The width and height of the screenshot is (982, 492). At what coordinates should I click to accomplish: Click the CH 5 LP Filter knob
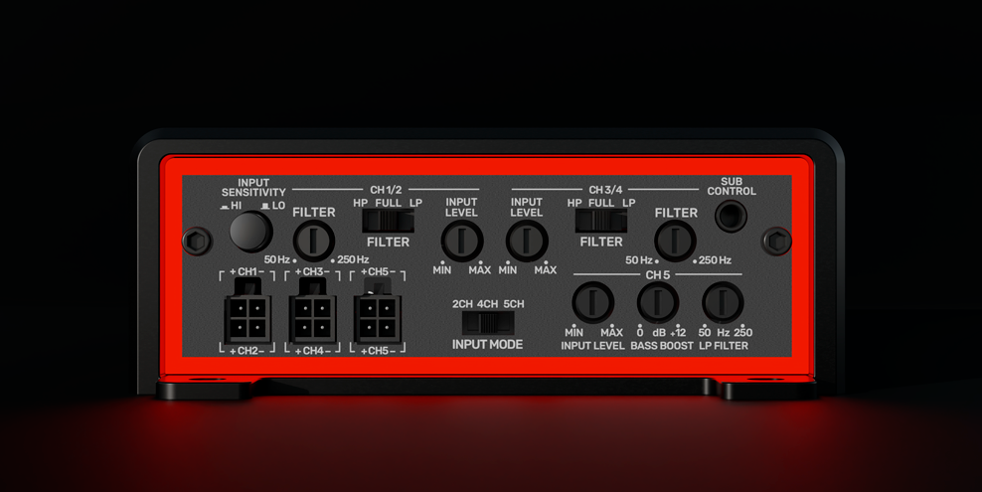click(723, 302)
